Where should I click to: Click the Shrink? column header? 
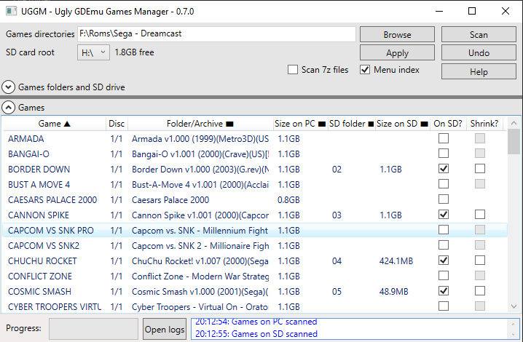(x=484, y=124)
